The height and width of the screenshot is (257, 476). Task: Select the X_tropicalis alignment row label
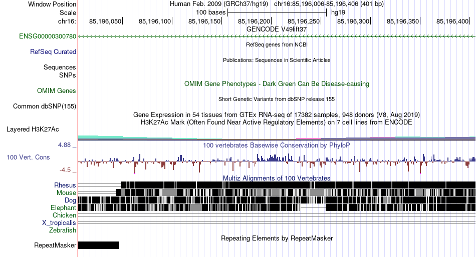tap(59, 223)
